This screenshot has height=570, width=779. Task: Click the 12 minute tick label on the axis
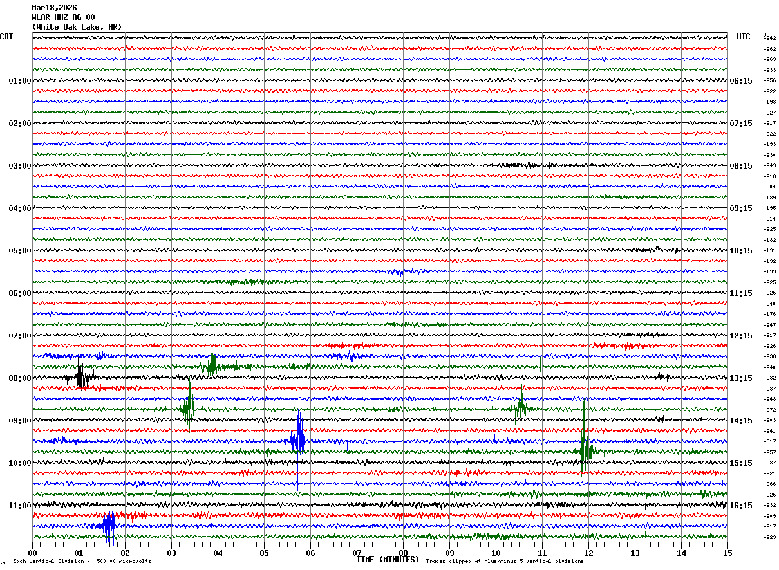pyautogui.click(x=588, y=553)
